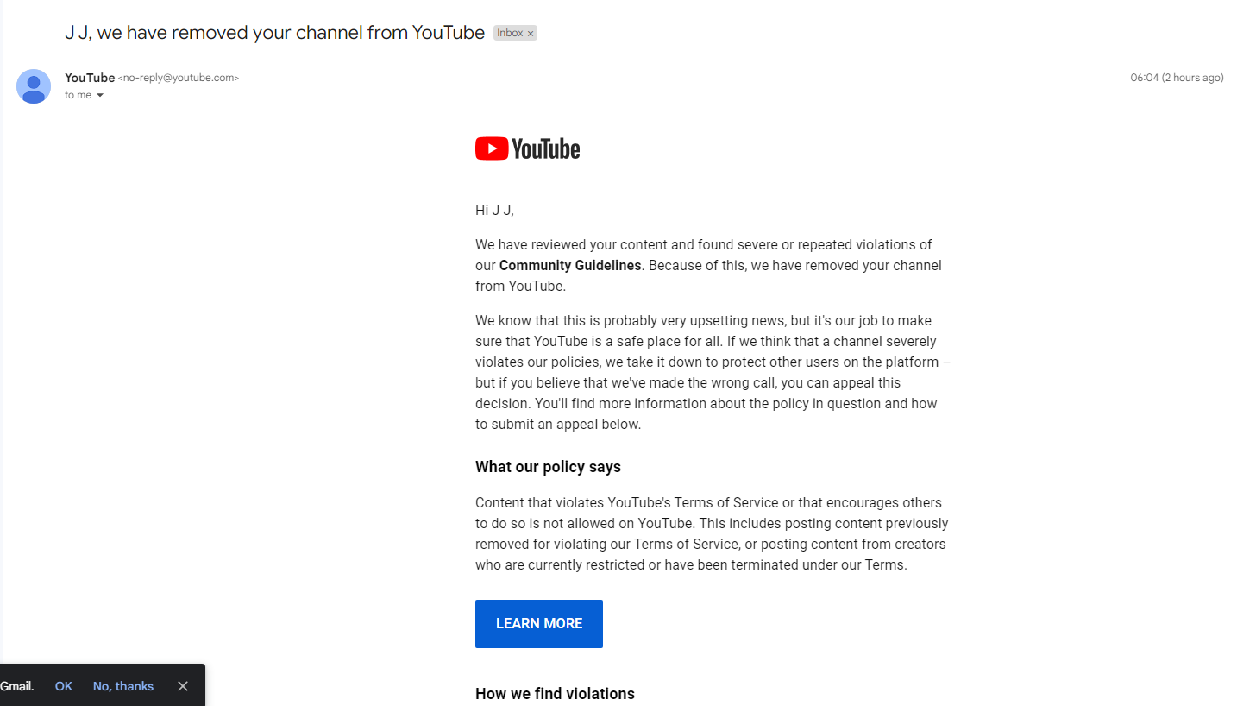Click the 06:04 (2 hours ago) timestamp
This screenshot has width=1237, height=706.
1177,78
